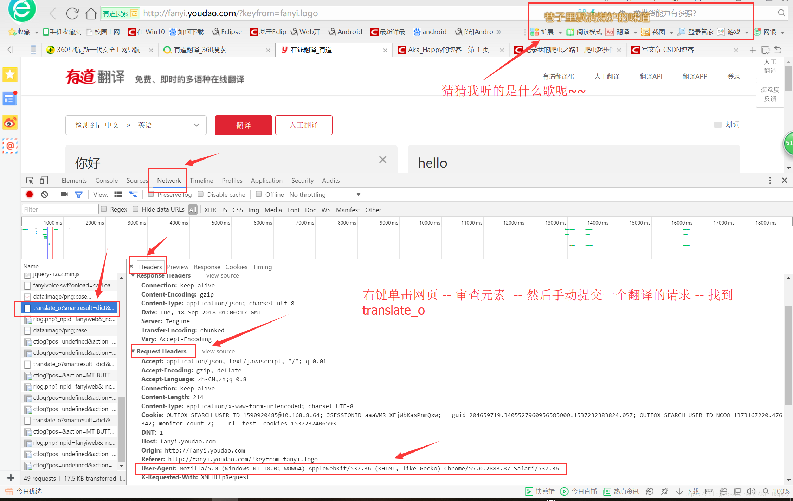This screenshot has height=501, width=793.
Task: Switch to the Response tab
Action: tap(207, 267)
